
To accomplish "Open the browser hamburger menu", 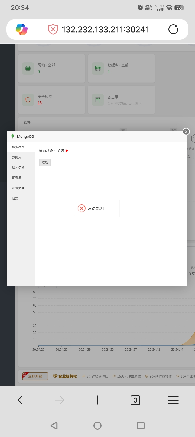I will [173, 400].
